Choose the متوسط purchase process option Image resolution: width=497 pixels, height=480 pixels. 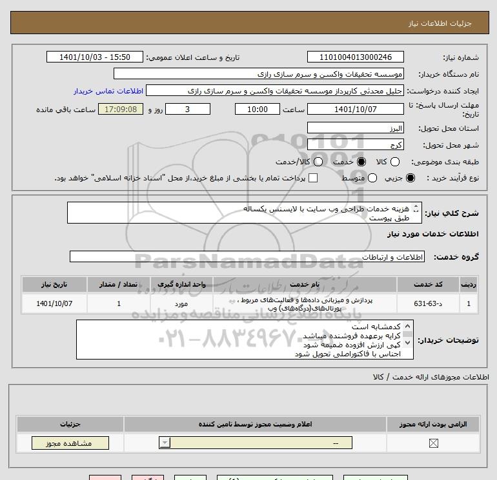372,178
